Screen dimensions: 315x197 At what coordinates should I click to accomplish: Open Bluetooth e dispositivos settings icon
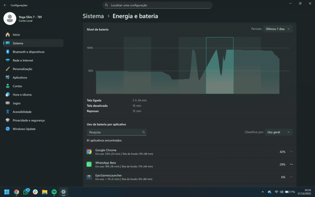pyautogui.click(x=8, y=52)
